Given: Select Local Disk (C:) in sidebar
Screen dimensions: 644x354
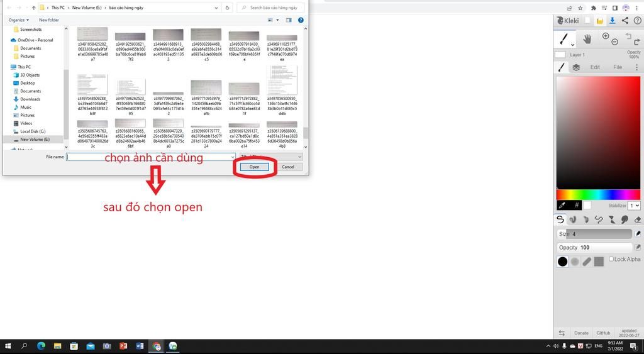Looking at the screenshot, I should (x=33, y=131).
